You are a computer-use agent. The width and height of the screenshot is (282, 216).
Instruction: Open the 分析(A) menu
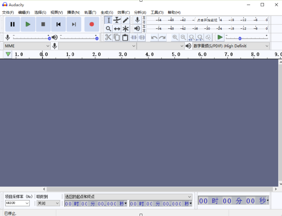pos(140,13)
